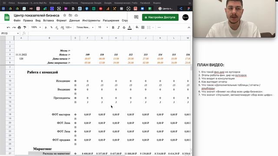Screen dimensions: 278x156
Task: Check the cloud save status icon
Action: click(x=76, y=16)
